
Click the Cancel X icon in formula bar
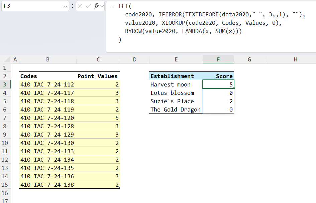pyautogui.click(x=81, y=6)
